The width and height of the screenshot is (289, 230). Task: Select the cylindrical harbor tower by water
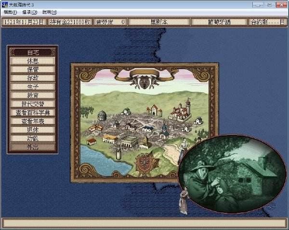click(x=118, y=153)
